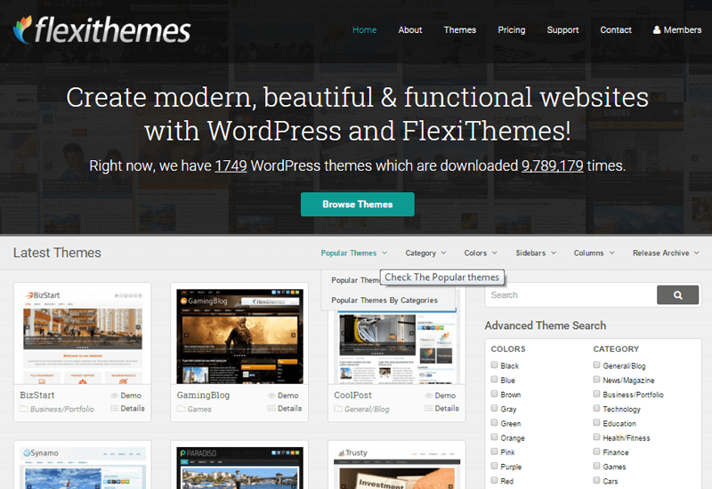This screenshot has width=712, height=489.
Task: Expand the Release Archive dropdown
Action: pyautogui.click(x=666, y=253)
